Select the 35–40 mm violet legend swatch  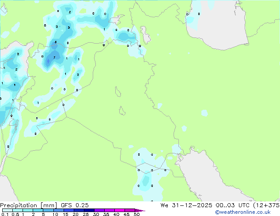tap(109, 210)
